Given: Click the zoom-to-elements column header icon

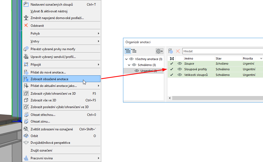Looking at the screenshot, I should point(172,58).
